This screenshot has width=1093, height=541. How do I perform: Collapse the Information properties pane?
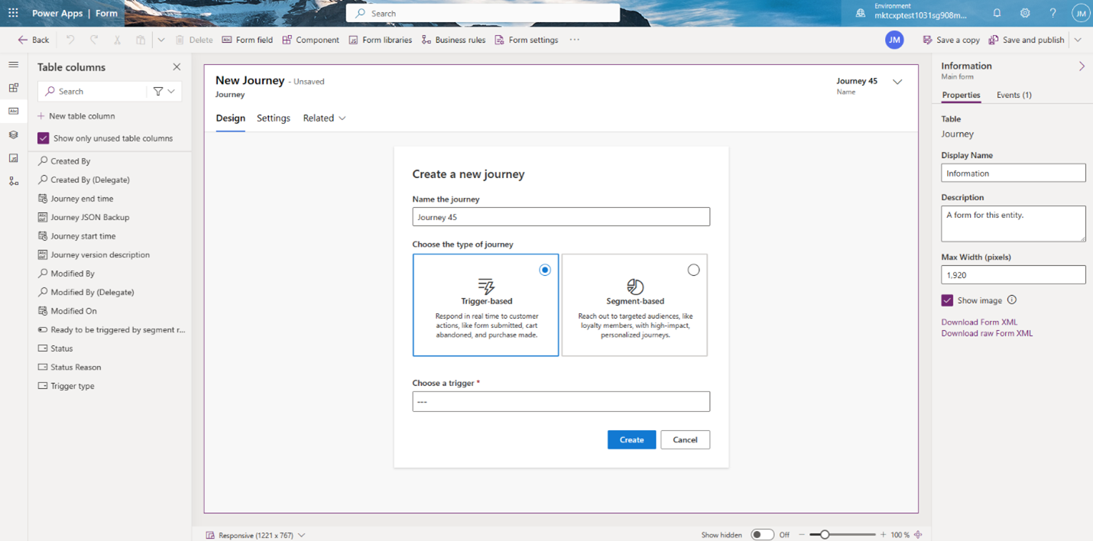1082,66
